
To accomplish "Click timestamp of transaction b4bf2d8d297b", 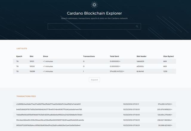I will tap(131, 110).
